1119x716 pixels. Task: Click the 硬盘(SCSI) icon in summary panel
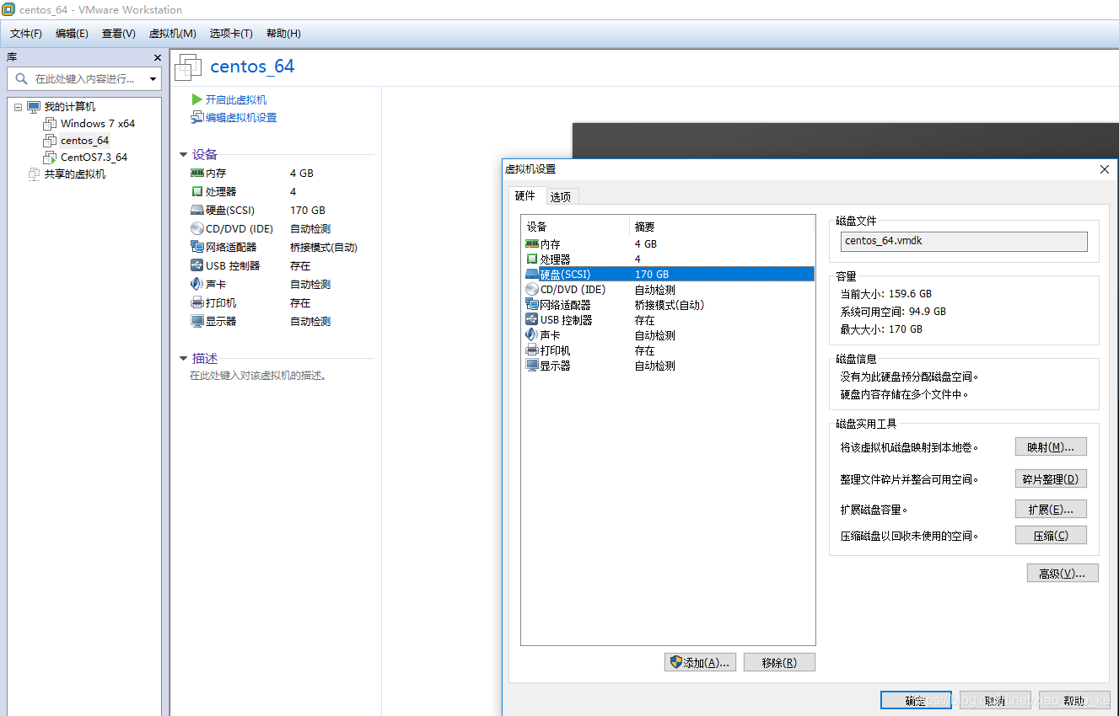[197, 211]
